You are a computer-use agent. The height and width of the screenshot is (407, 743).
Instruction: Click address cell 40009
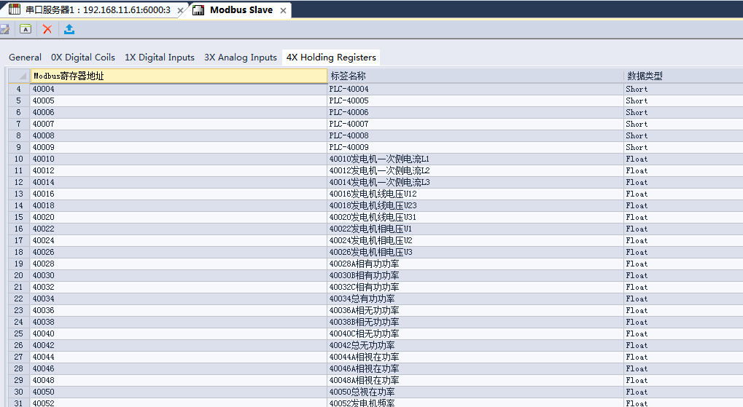click(179, 147)
